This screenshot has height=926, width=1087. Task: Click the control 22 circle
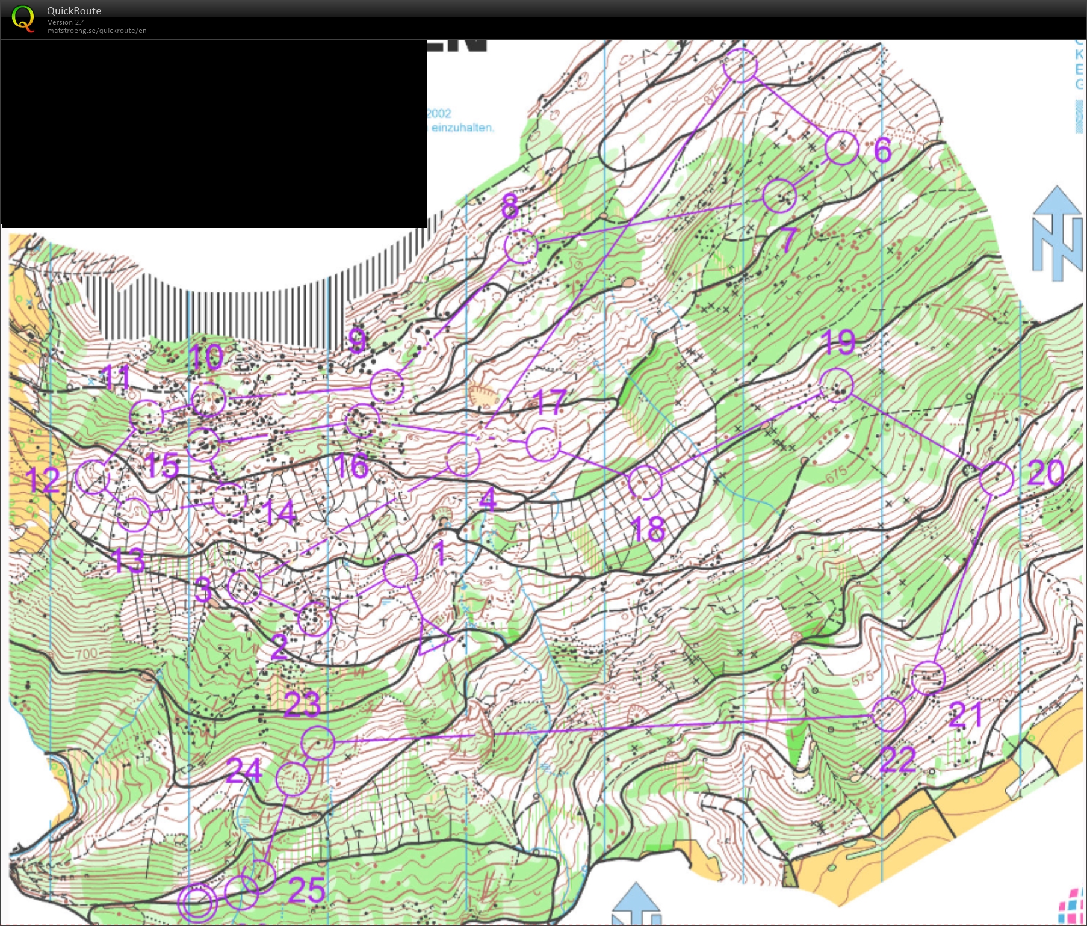(889, 715)
